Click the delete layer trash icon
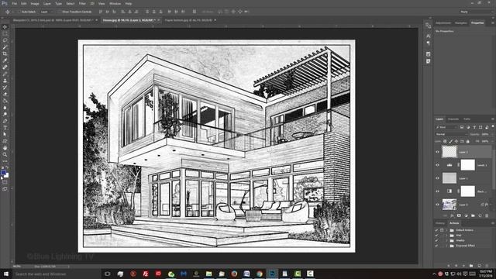496x279 pixels. (x=487, y=215)
